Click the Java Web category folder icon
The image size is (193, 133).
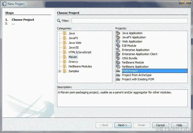(65, 43)
